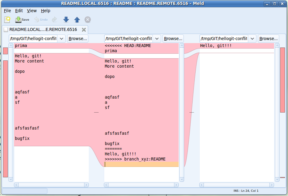The width and height of the screenshot is (288, 196).
Task: Open the Edit menu
Action: pyautogui.click(x=19, y=11)
